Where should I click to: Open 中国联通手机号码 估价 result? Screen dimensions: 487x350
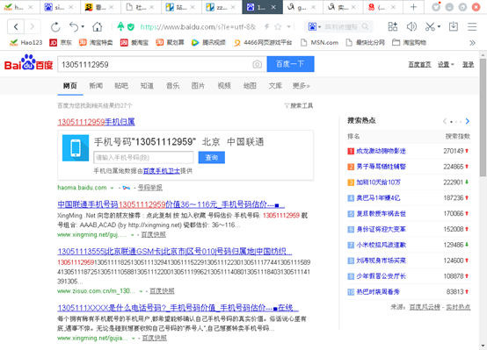click(171, 204)
